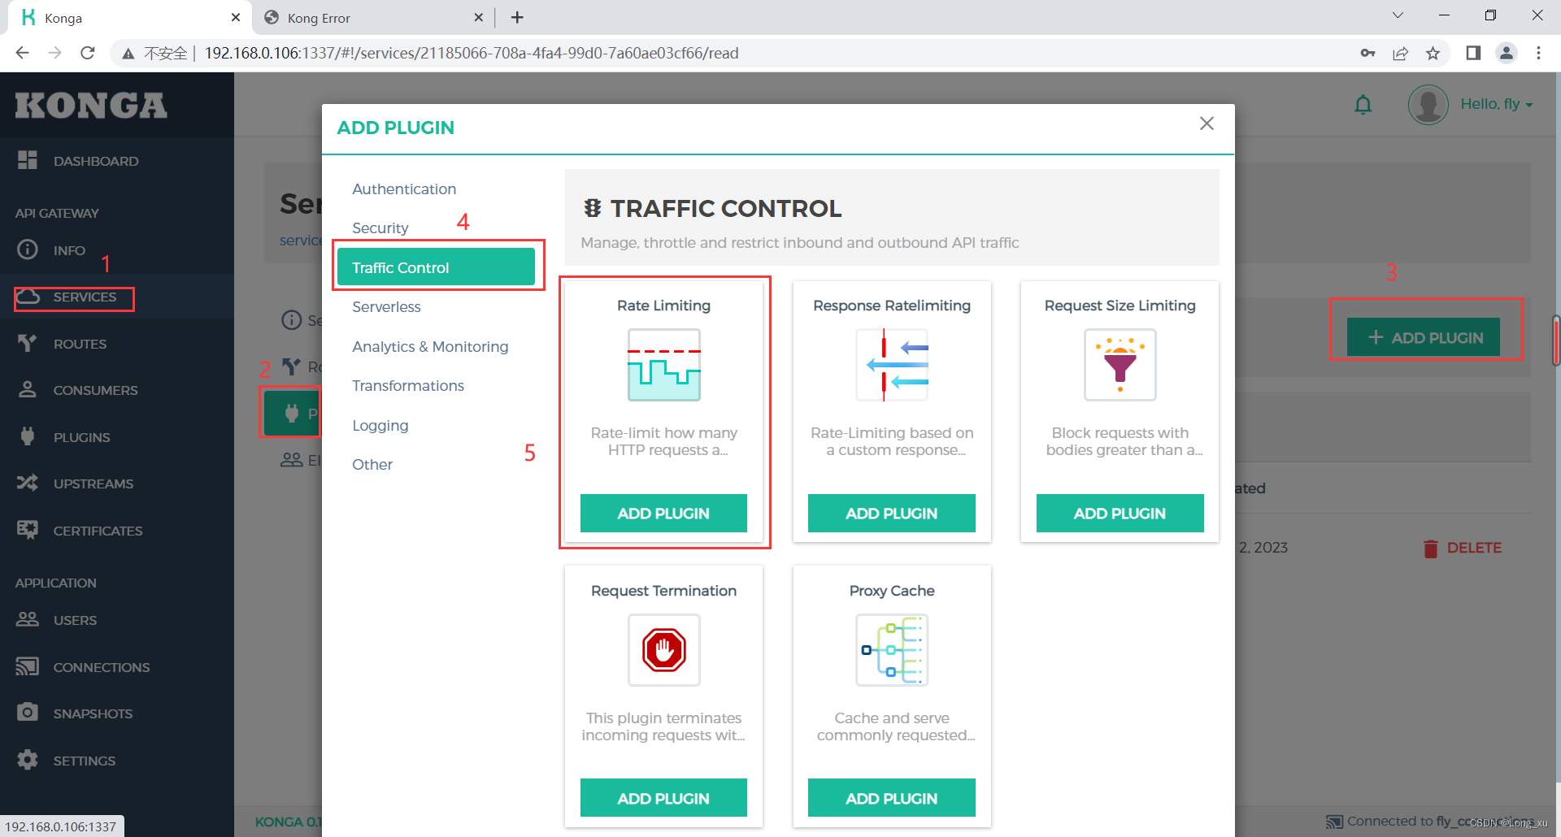Open the browser profile icon
This screenshot has width=1561, height=837.
point(1507,53)
